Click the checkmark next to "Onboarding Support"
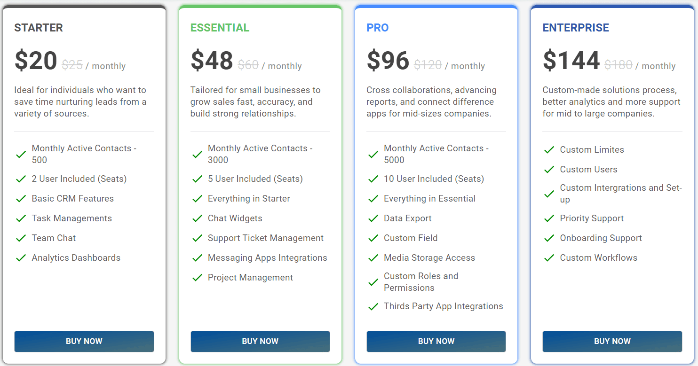 (549, 238)
